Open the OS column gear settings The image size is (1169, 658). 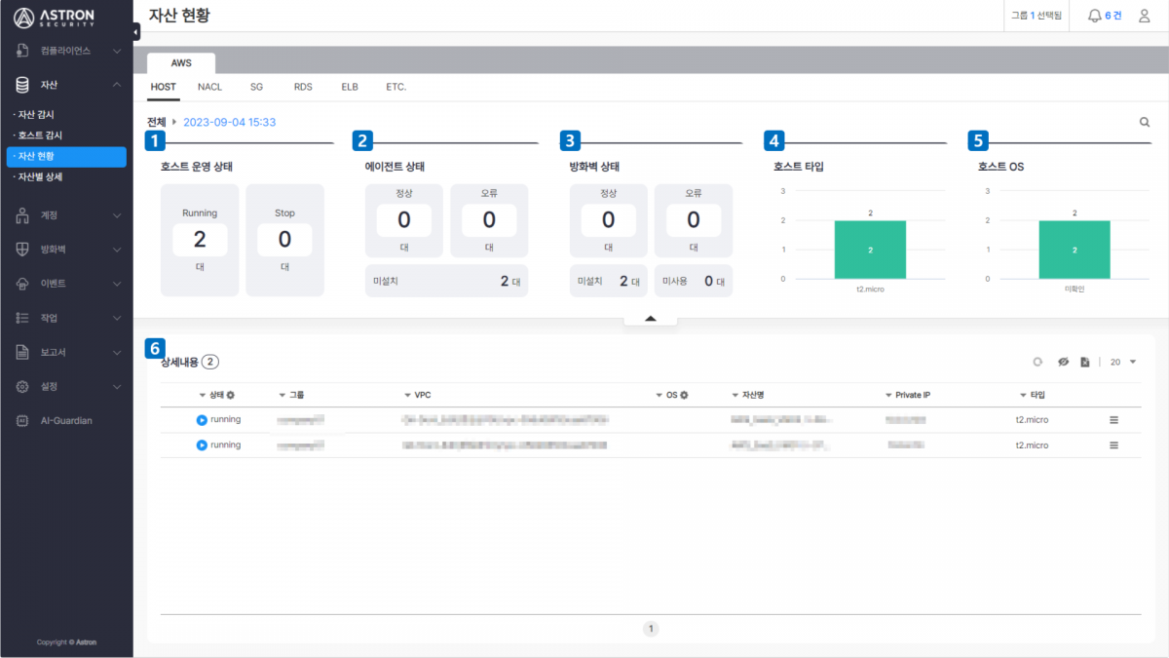pyautogui.click(x=684, y=395)
